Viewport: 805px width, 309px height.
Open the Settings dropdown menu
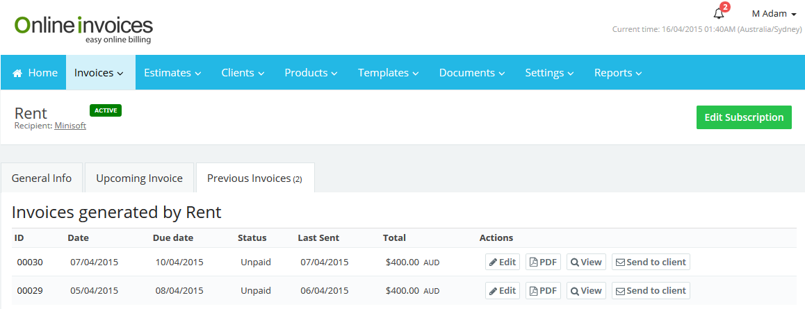click(549, 73)
